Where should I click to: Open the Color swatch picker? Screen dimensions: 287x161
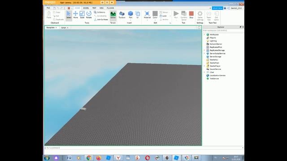click(x=155, y=15)
